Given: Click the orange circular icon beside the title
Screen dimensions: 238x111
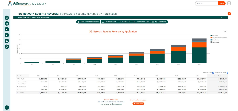Looking at the screenshot, I should coord(229,14).
